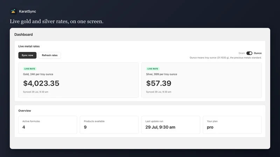
Task: Click 'Gold, 24K per troy ounce' label
Action: [38, 74]
